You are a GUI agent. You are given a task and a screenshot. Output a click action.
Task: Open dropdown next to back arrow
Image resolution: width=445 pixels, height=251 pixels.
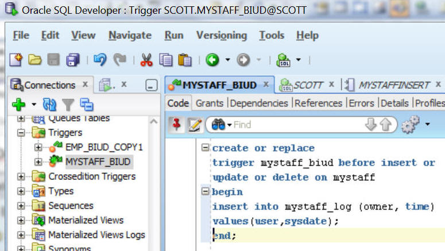coord(227,60)
